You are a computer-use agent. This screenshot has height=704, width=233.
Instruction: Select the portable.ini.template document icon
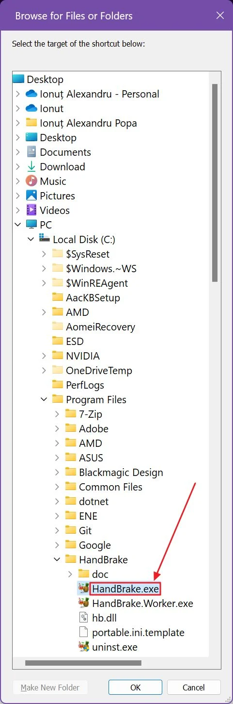click(83, 632)
